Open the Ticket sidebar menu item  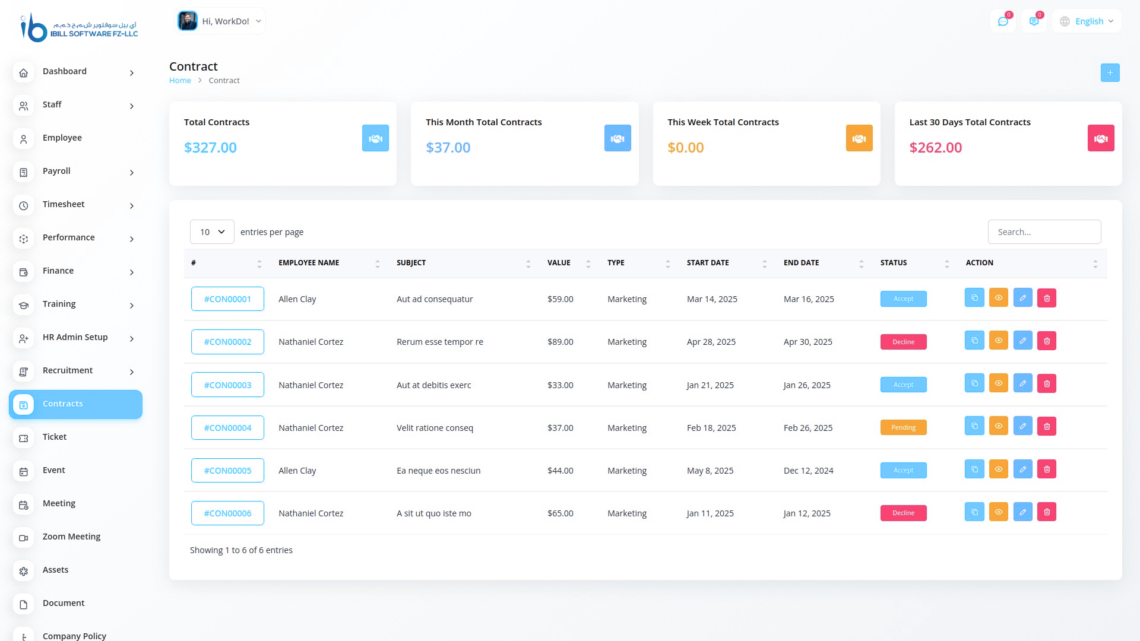[55, 437]
